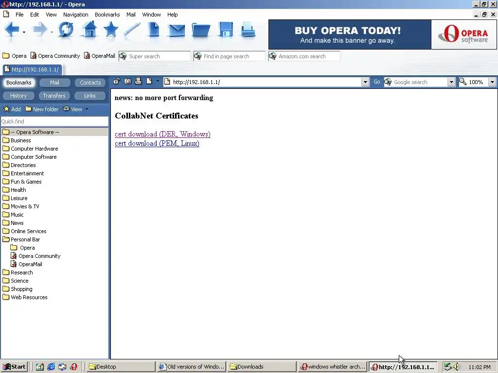Expand the Personal Bar bookmark folder

(x=6, y=239)
